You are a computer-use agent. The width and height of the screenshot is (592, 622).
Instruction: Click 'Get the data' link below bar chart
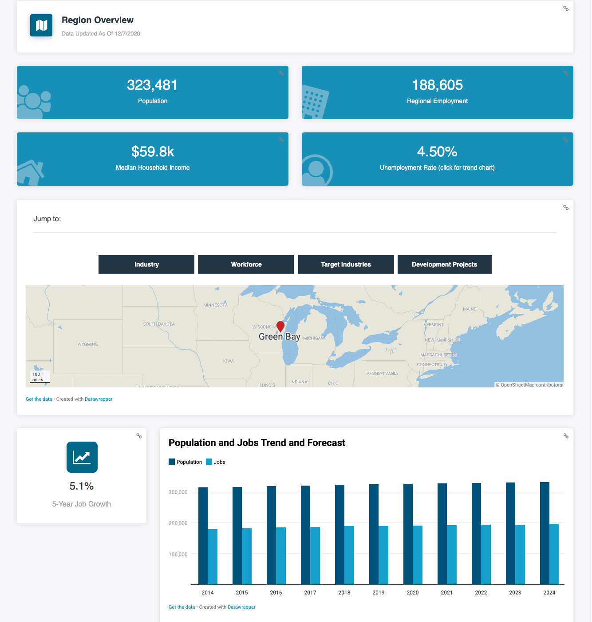pos(182,607)
